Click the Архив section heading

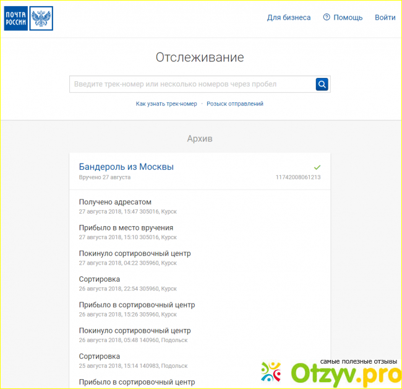tap(200, 139)
